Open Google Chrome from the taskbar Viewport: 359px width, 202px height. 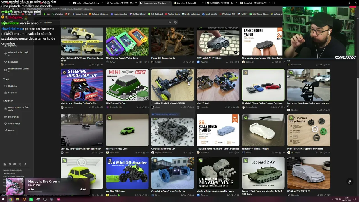(10, 199)
